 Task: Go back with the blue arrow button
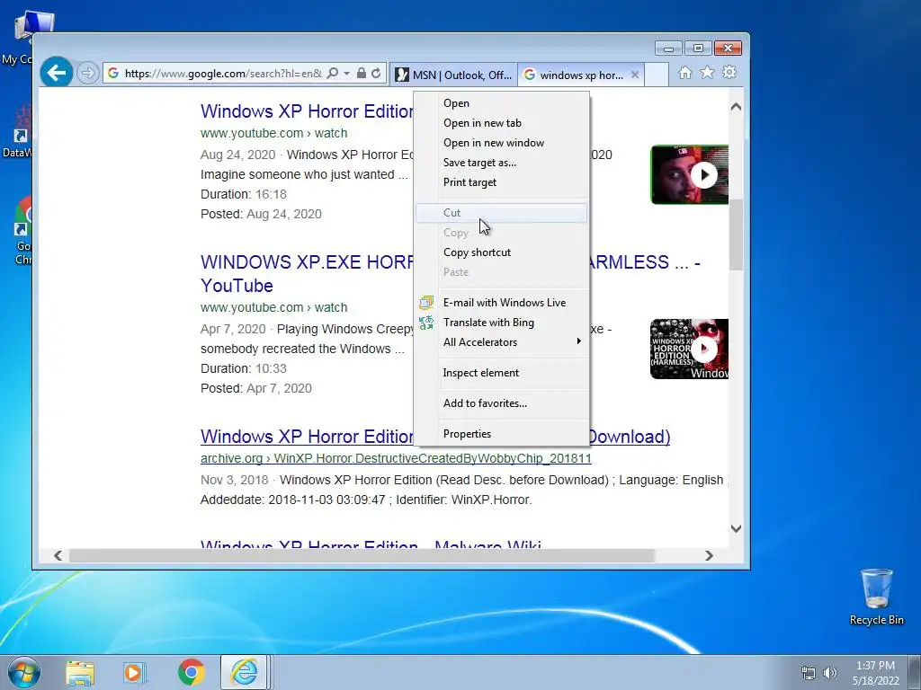click(57, 73)
